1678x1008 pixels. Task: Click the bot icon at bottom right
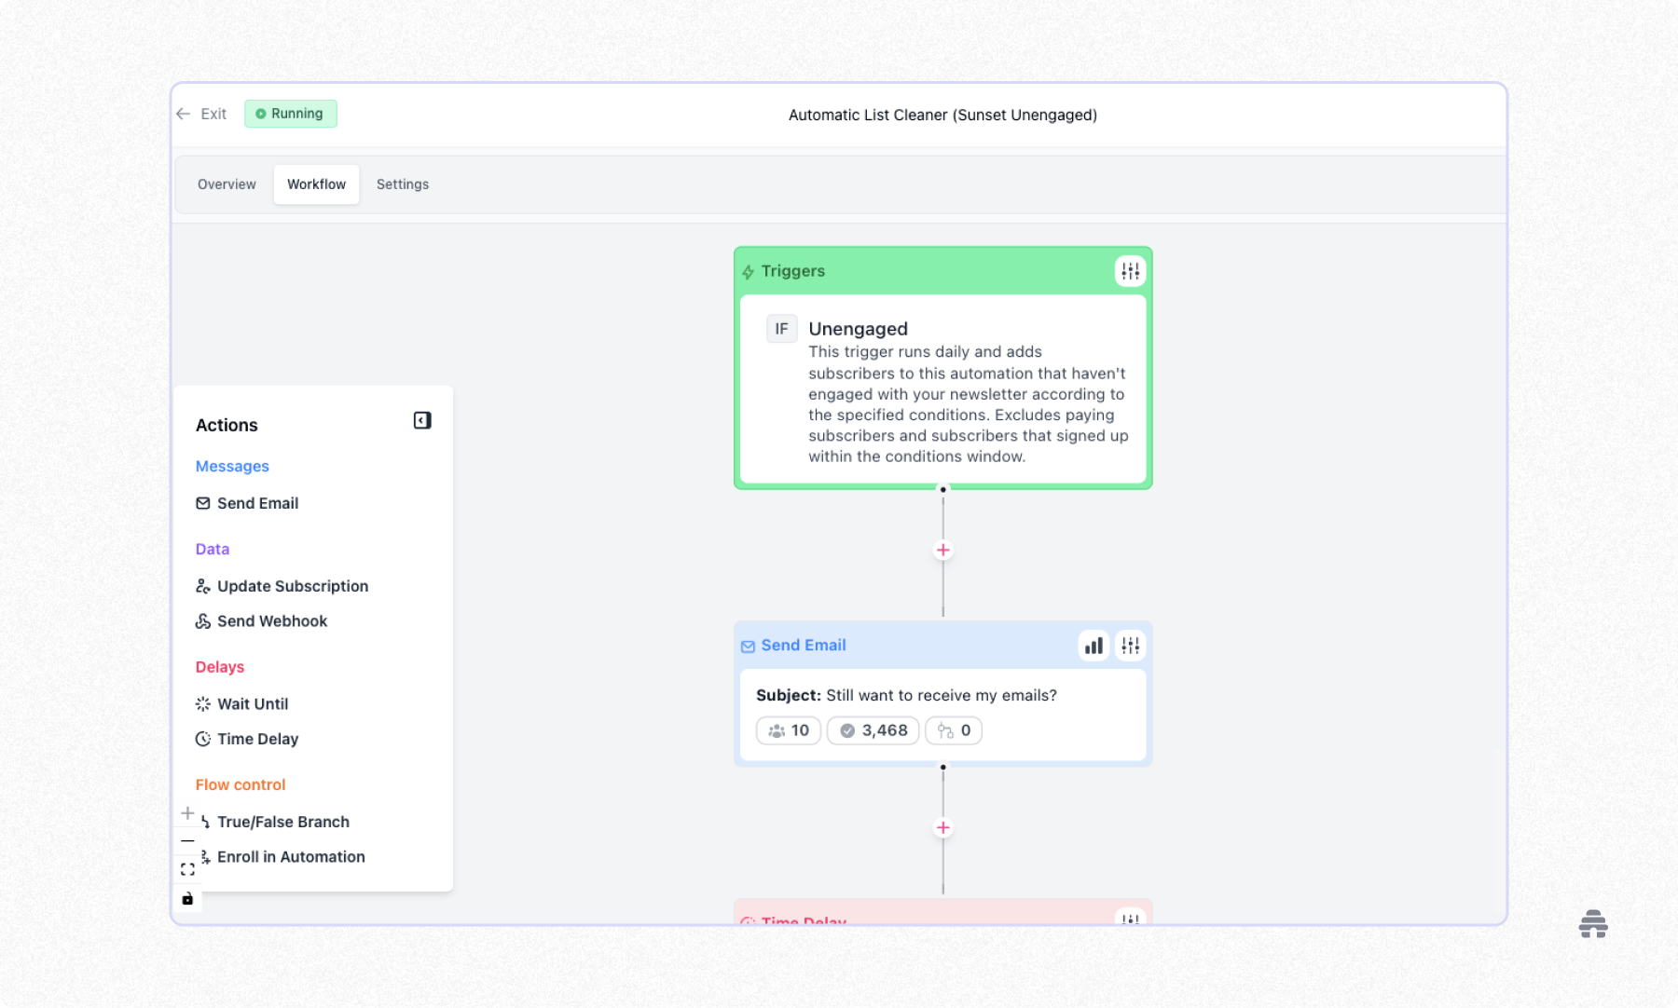pyautogui.click(x=1594, y=923)
